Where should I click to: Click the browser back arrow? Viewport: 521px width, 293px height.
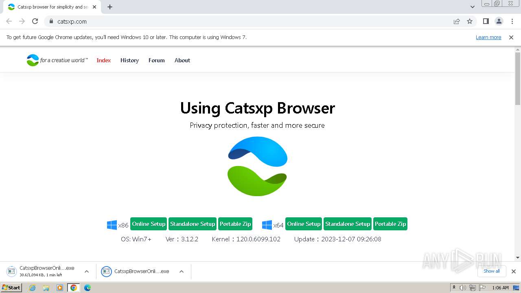point(9,21)
